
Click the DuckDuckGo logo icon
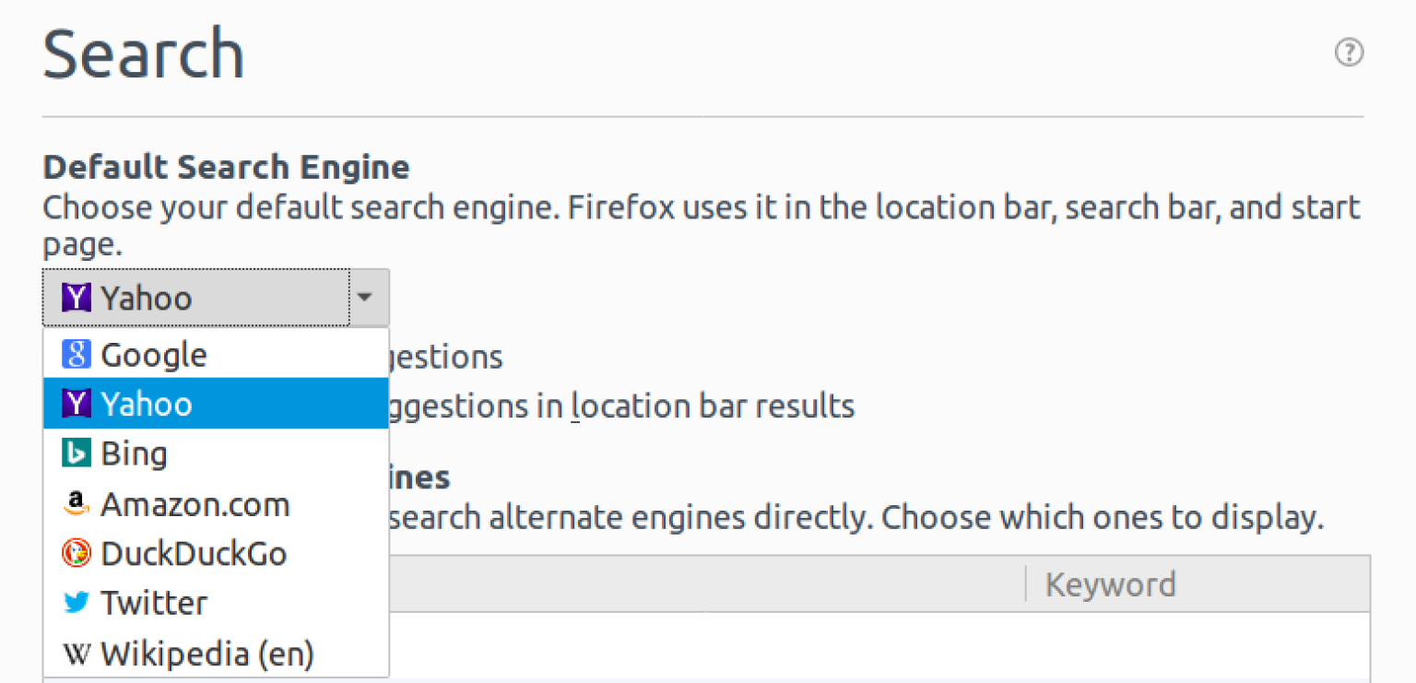(77, 553)
